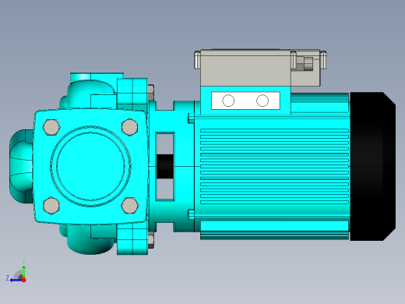Select the gray nut below the pump bracket
Screen dimensions: 405x304
[151, 240]
